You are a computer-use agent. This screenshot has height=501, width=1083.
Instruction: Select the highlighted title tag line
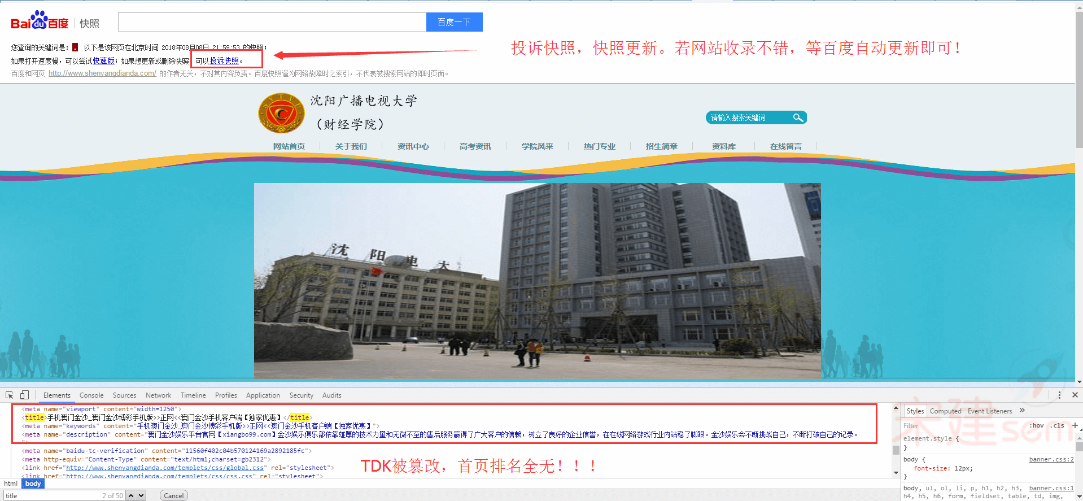click(167, 417)
